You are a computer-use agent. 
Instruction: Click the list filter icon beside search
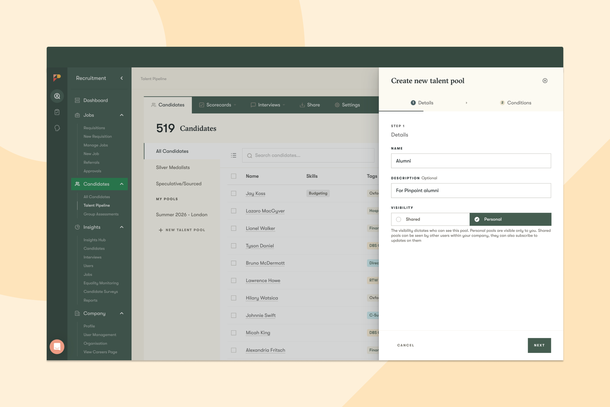pyautogui.click(x=234, y=155)
